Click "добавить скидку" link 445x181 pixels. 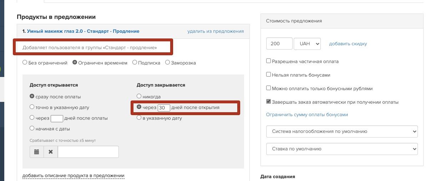pyautogui.click(x=348, y=44)
